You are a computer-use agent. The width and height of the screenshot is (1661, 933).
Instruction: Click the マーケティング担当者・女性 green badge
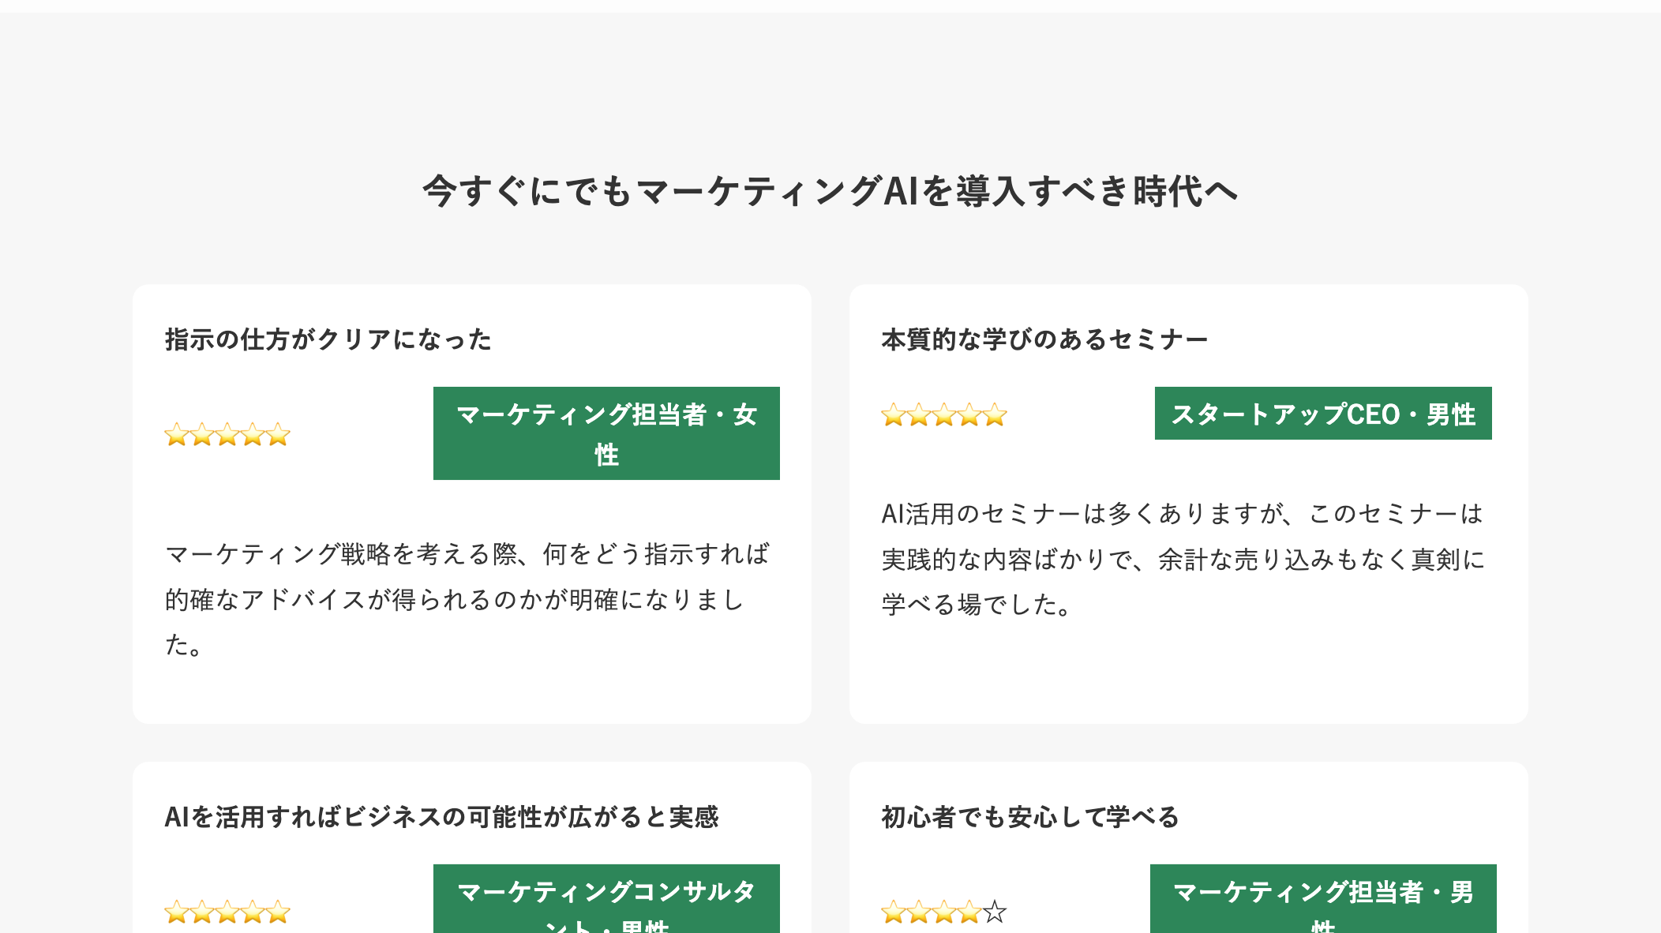tap(606, 433)
